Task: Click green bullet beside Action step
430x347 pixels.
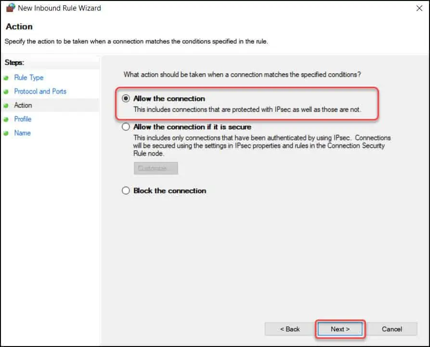Action: pyautogui.click(x=6, y=106)
